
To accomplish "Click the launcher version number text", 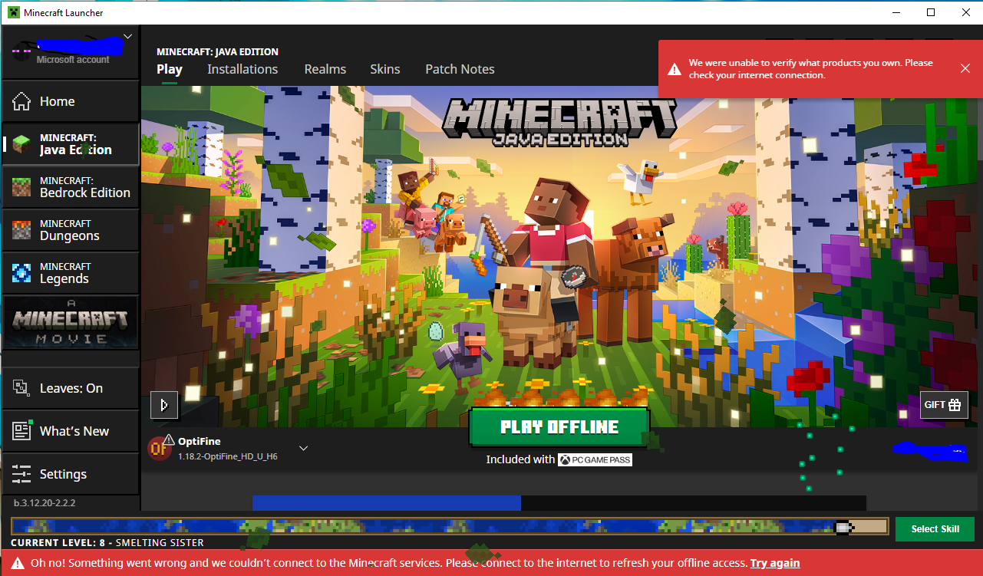I will pyautogui.click(x=45, y=503).
